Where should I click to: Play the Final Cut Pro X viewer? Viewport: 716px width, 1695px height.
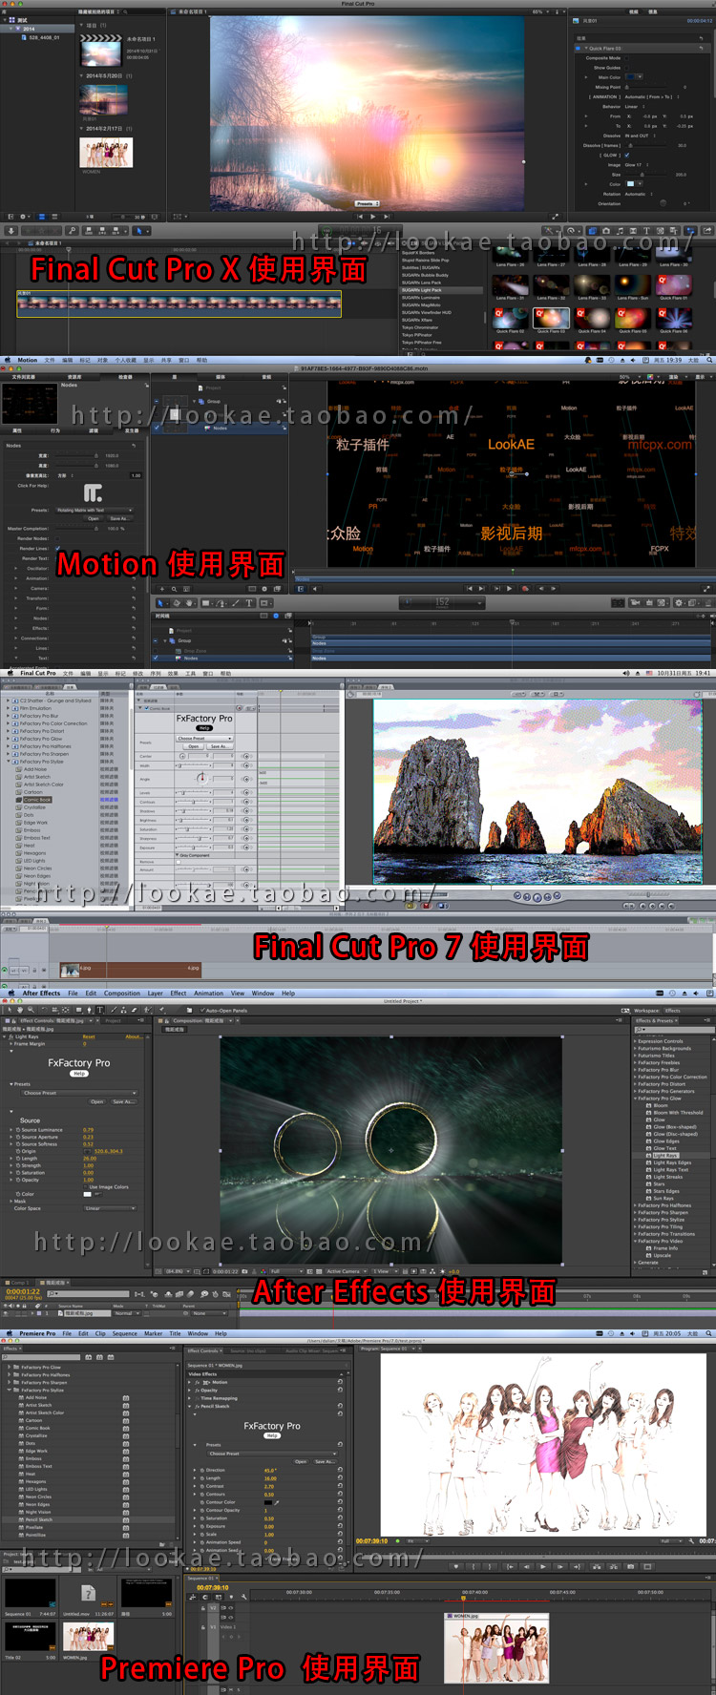click(x=372, y=217)
